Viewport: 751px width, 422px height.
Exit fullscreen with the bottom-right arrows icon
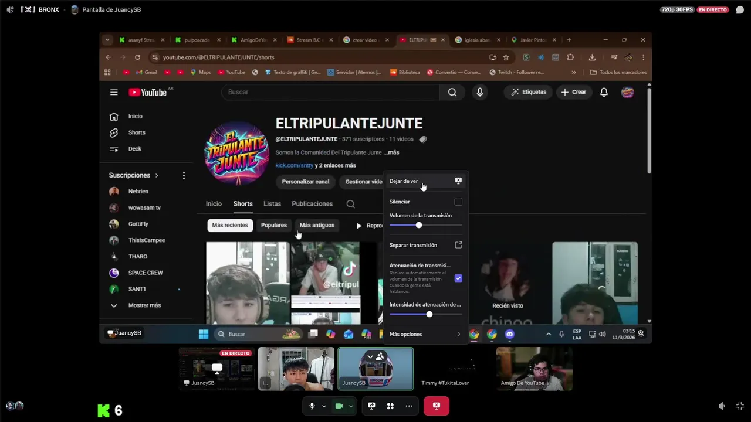740,406
